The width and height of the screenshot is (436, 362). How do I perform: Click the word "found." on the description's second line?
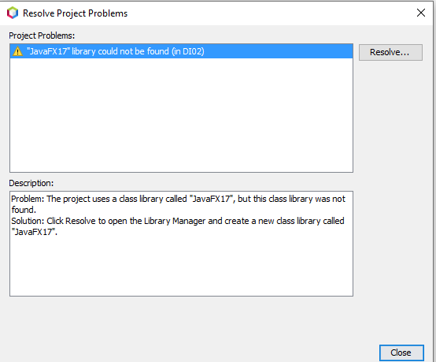point(24,210)
